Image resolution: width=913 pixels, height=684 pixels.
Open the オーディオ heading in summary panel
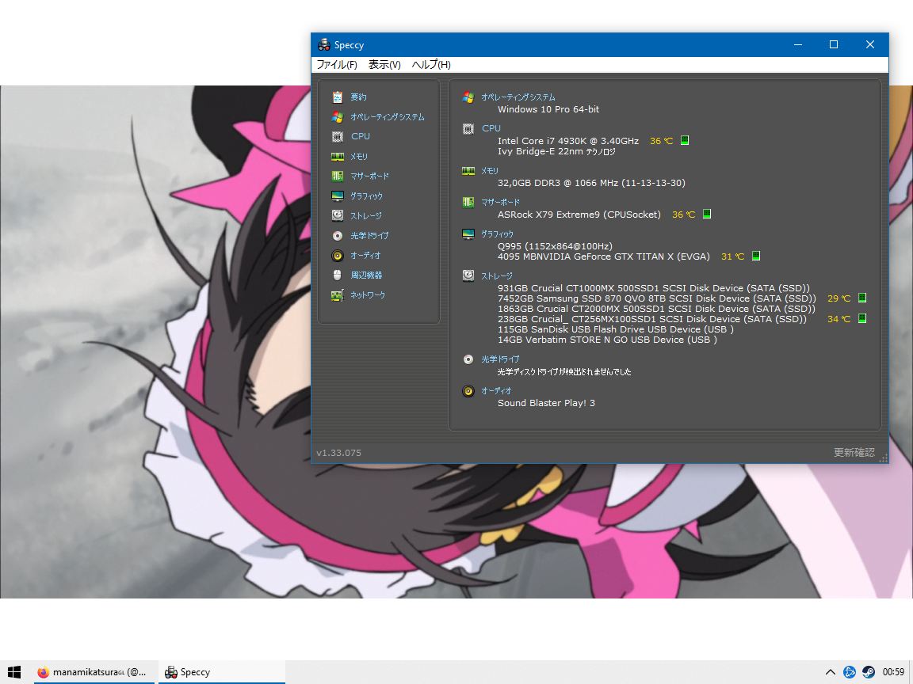point(496,391)
